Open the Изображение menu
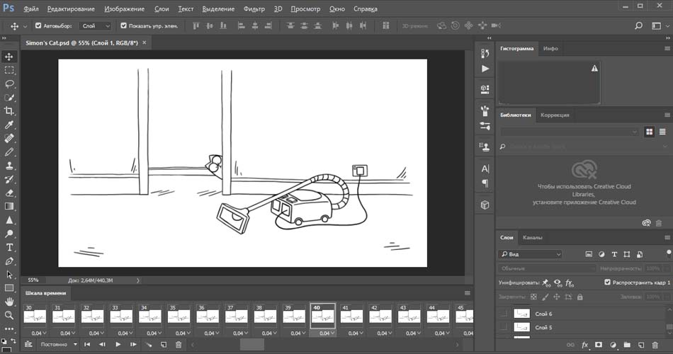This screenshot has height=354, width=673. pyautogui.click(x=124, y=8)
